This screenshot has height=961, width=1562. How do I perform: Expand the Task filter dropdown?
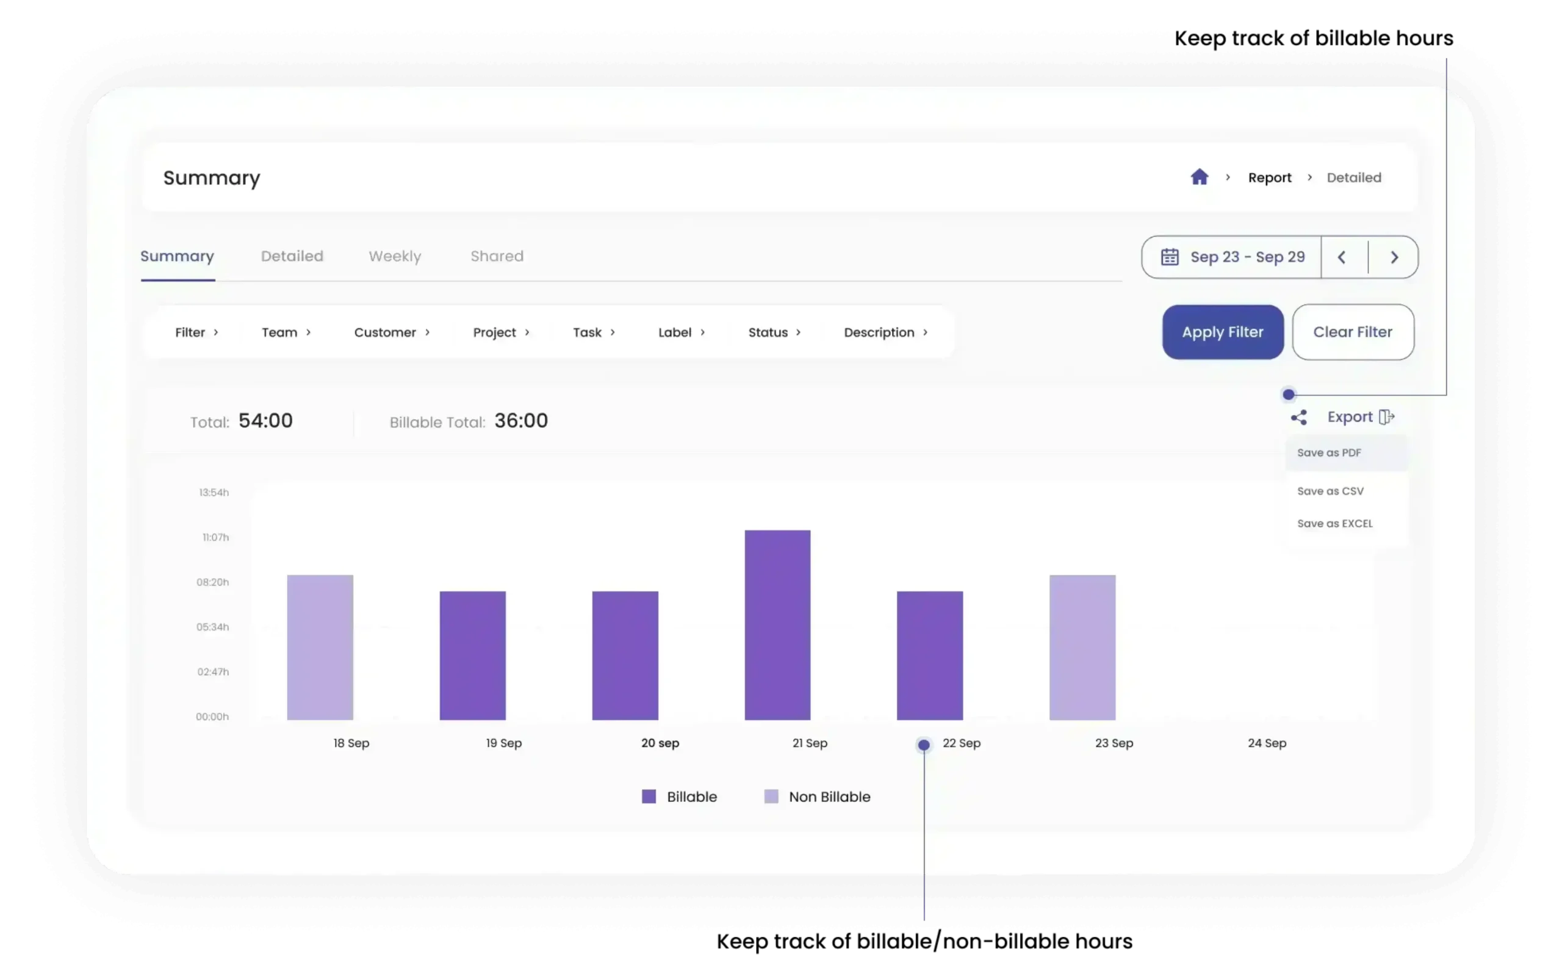(594, 332)
